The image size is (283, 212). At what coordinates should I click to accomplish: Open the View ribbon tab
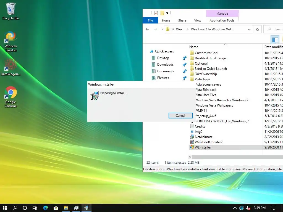pyautogui.click(x=198, y=20)
